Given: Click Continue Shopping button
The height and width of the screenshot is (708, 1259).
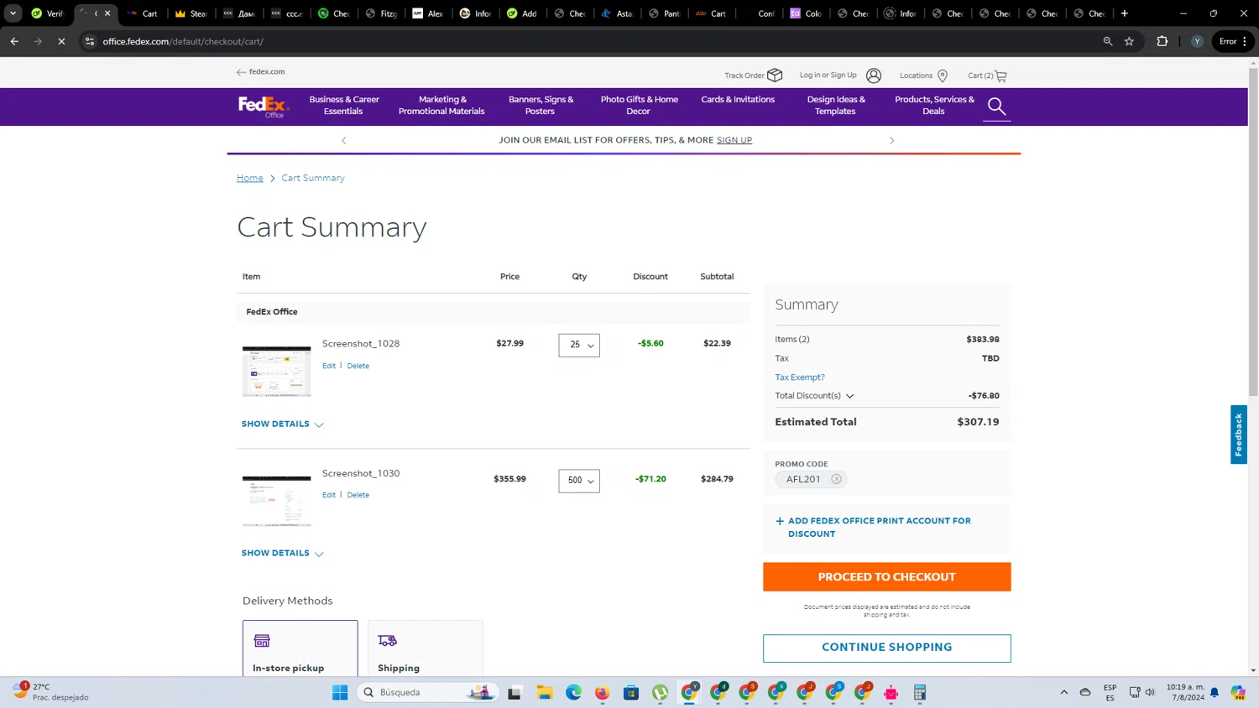Looking at the screenshot, I should point(887,648).
